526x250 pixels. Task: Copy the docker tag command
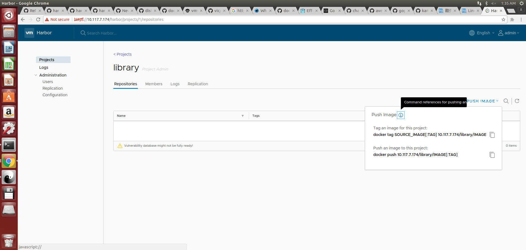coord(492,135)
